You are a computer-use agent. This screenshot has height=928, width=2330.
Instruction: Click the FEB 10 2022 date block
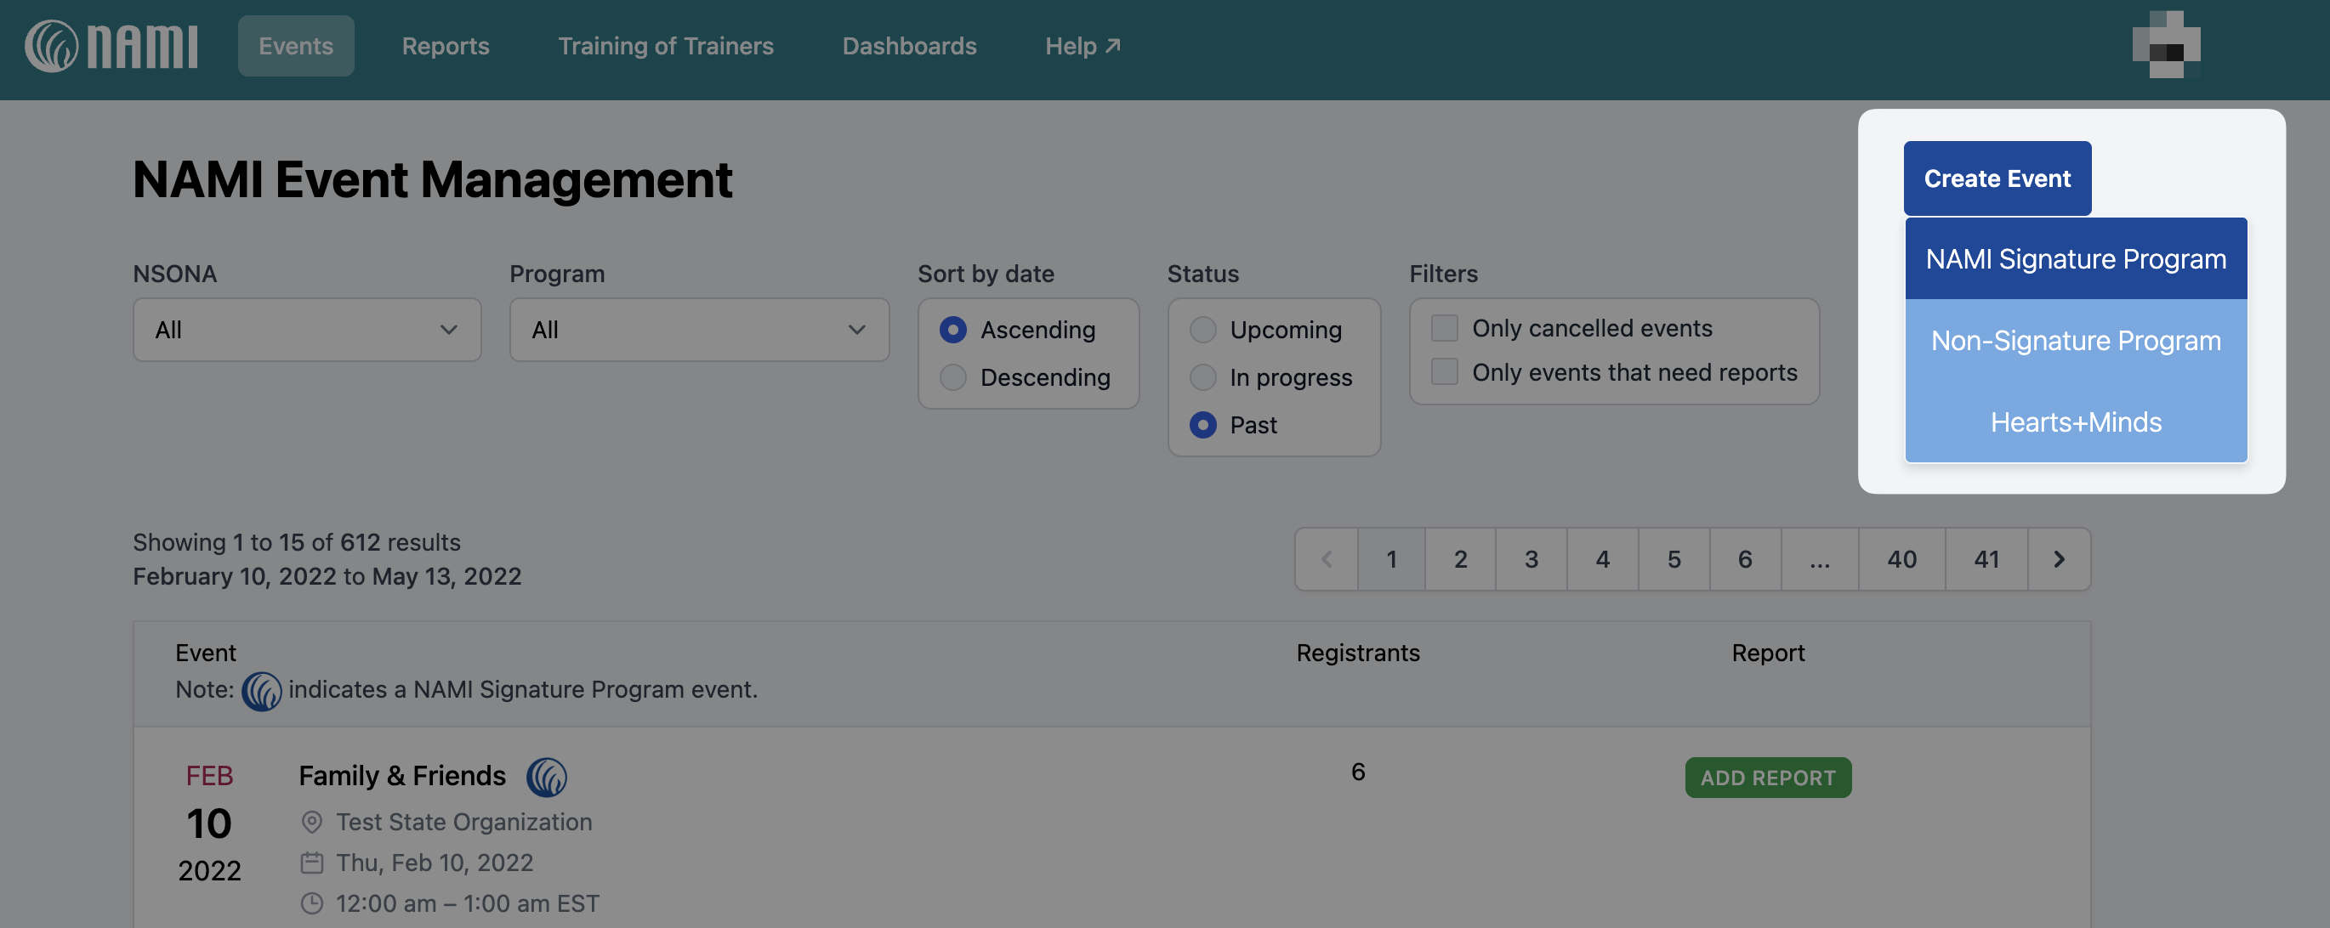pyautogui.click(x=209, y=823)
